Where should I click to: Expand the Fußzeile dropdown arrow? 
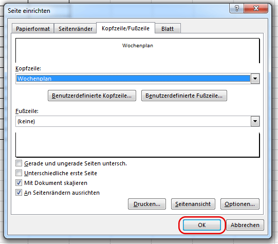click(x=255, y=121)
